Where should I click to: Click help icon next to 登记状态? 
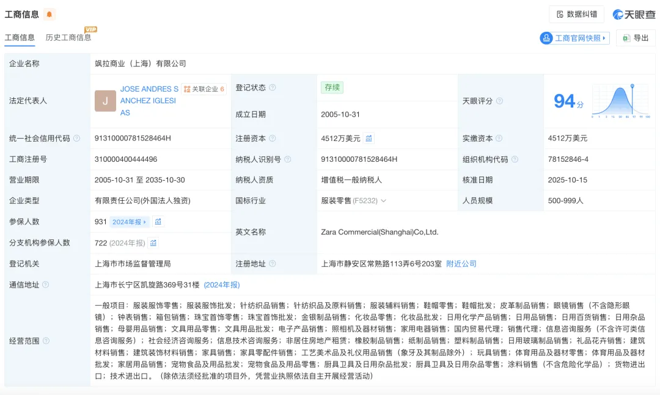pyautogui.click(x=273, y=87)
